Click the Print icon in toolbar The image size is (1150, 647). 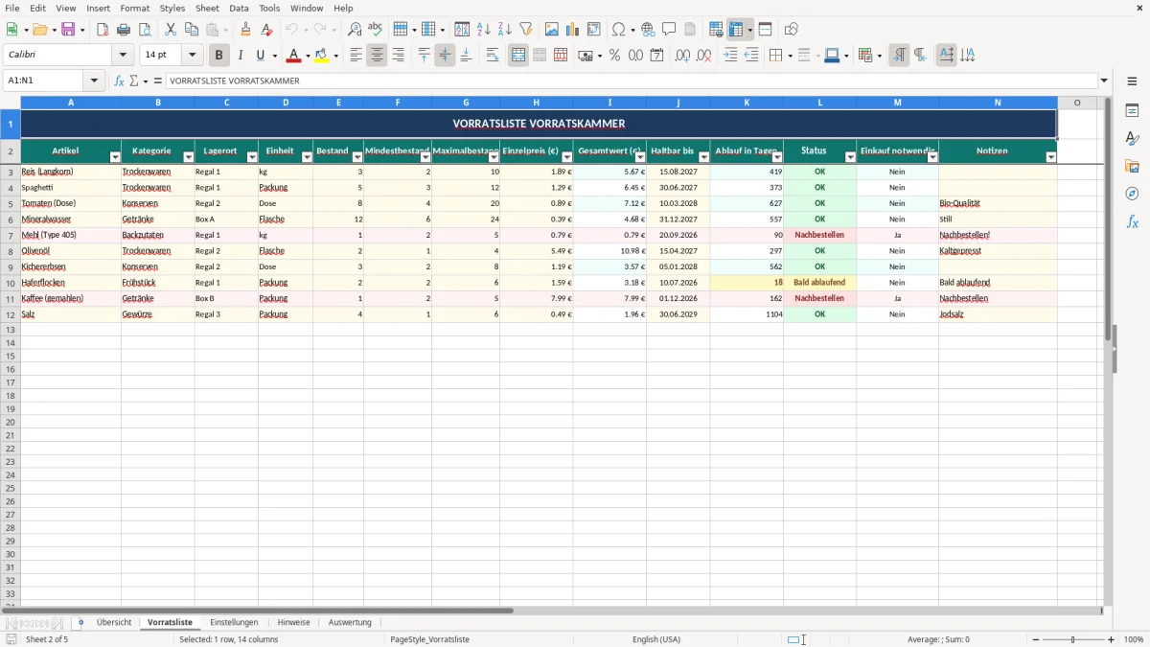click(x=124, y=30)
